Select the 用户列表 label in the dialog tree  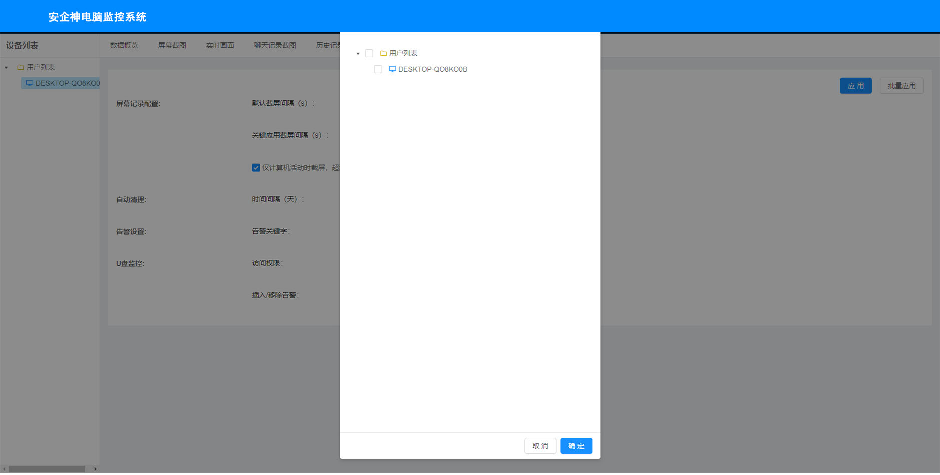pos(403,53)
